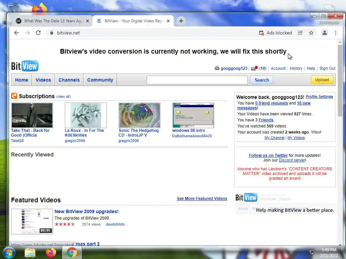346x259 pixels.
Task: Click the TV icon beside googgoog123
Action: coord(217,68)
